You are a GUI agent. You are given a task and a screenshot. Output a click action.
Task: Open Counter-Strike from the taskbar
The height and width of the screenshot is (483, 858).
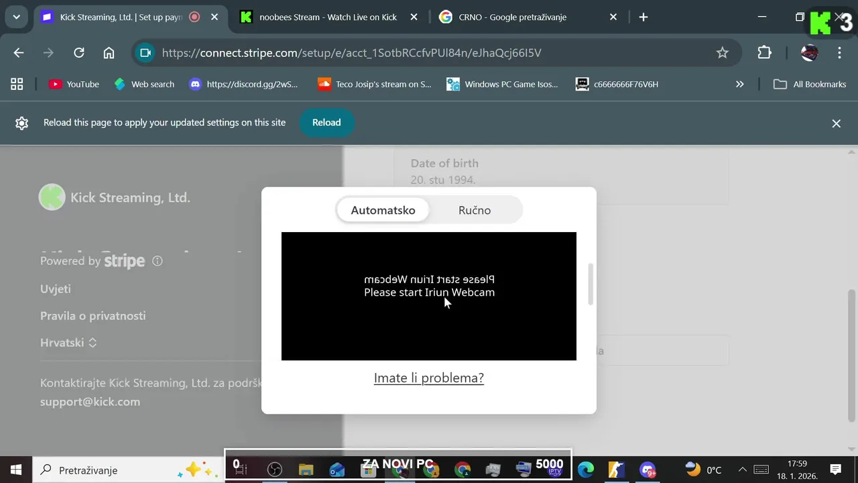click(616, 470)
